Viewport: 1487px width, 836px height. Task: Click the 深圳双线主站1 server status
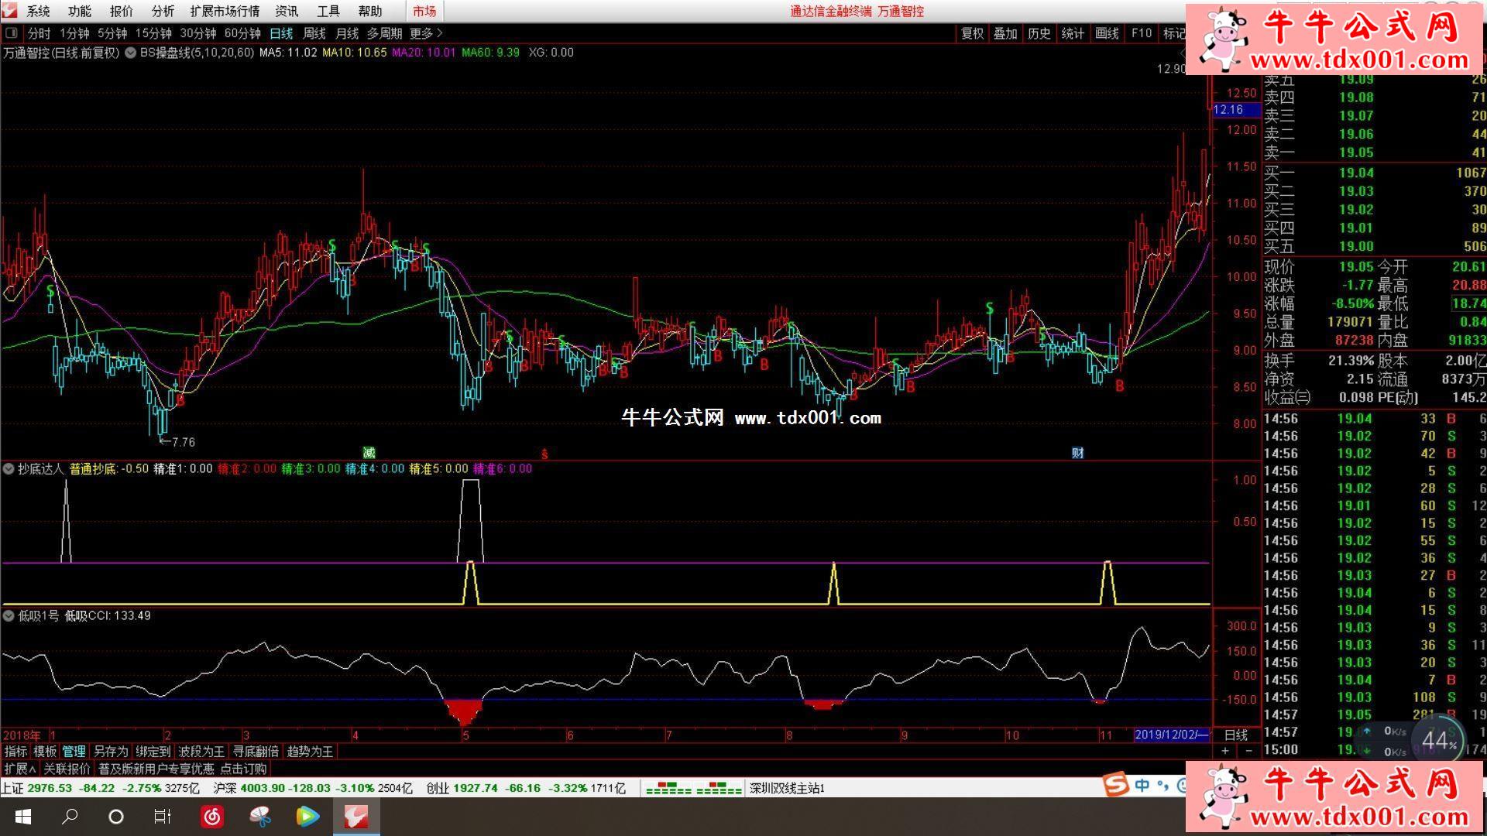(787, 788)
